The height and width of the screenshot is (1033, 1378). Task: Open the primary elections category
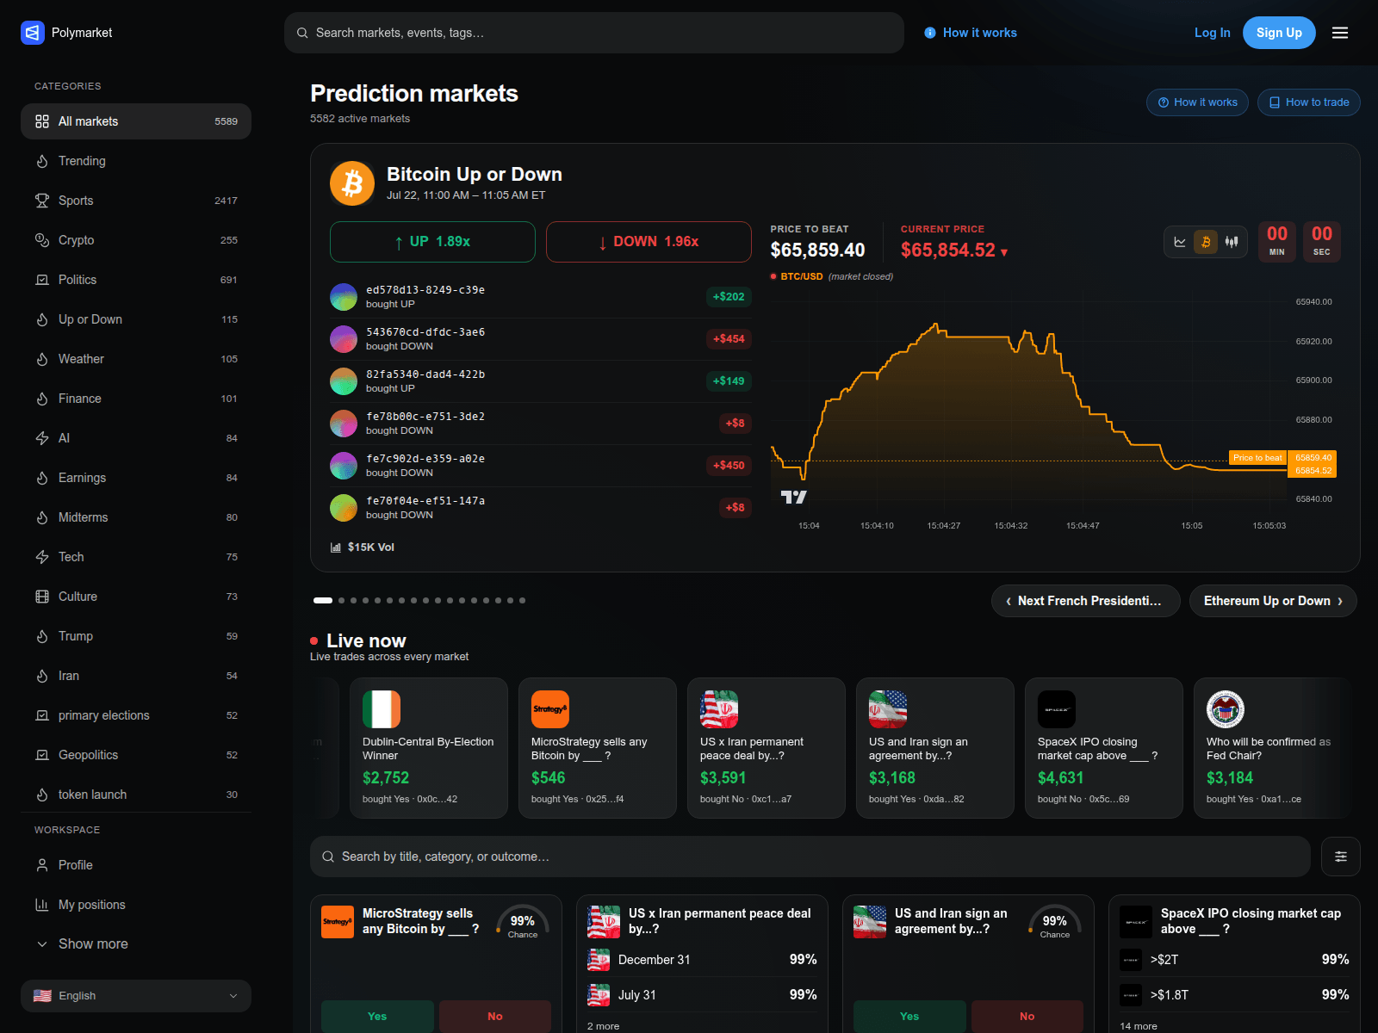(x=136, y=715)
